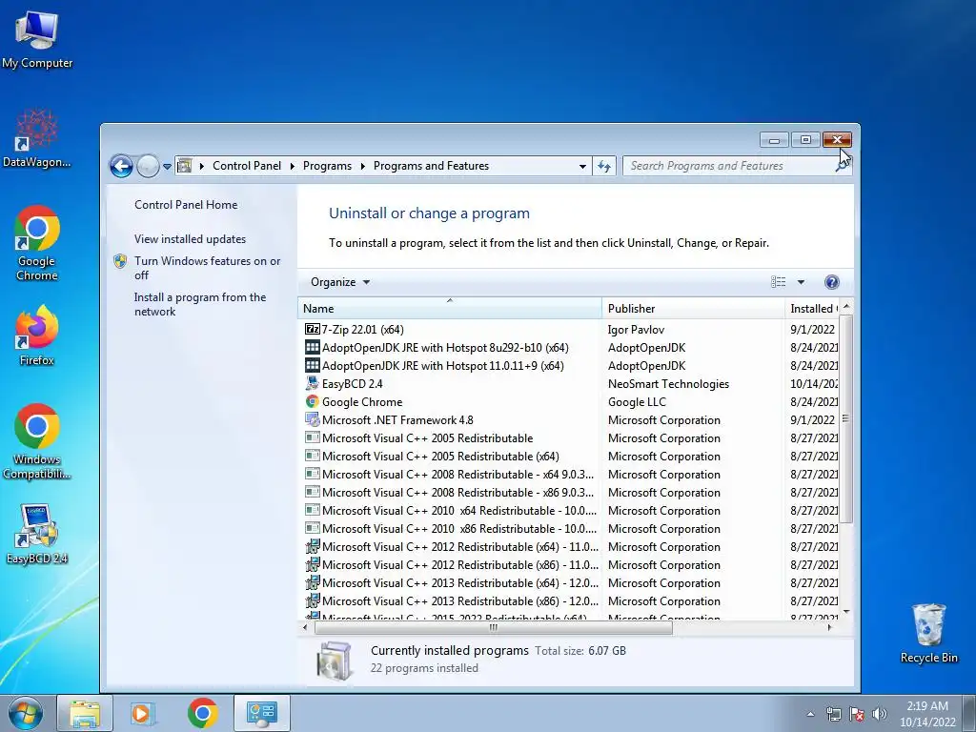Viewport: 976px width, 732px height.
Task: Open Chrome from the taskbar
Action: tap(202, 713)
